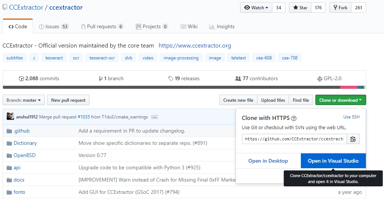Open the Watch dropdown

pos(256,7)
